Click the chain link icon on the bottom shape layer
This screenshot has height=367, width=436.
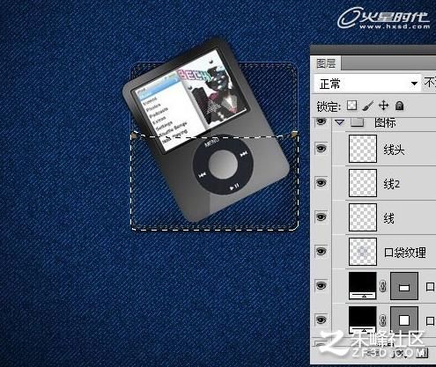click(383, 320)
